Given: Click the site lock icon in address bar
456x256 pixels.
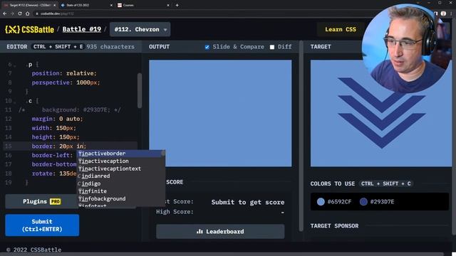Looking at the screenshot, I should point(37,14).
